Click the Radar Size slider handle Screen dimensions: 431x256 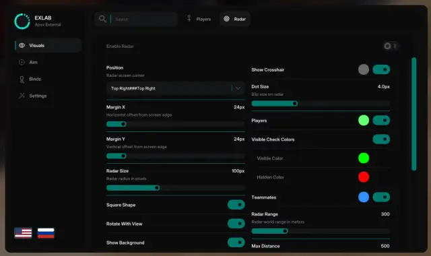pos(157,188)
